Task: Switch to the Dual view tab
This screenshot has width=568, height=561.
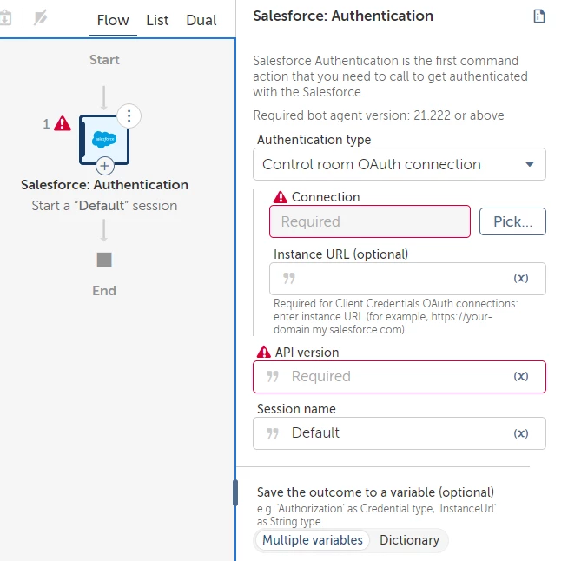Action: click(201, 20)
